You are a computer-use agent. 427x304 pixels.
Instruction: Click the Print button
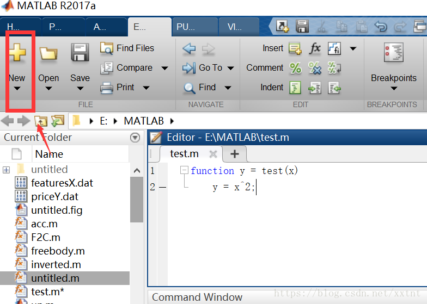point(118,88)
